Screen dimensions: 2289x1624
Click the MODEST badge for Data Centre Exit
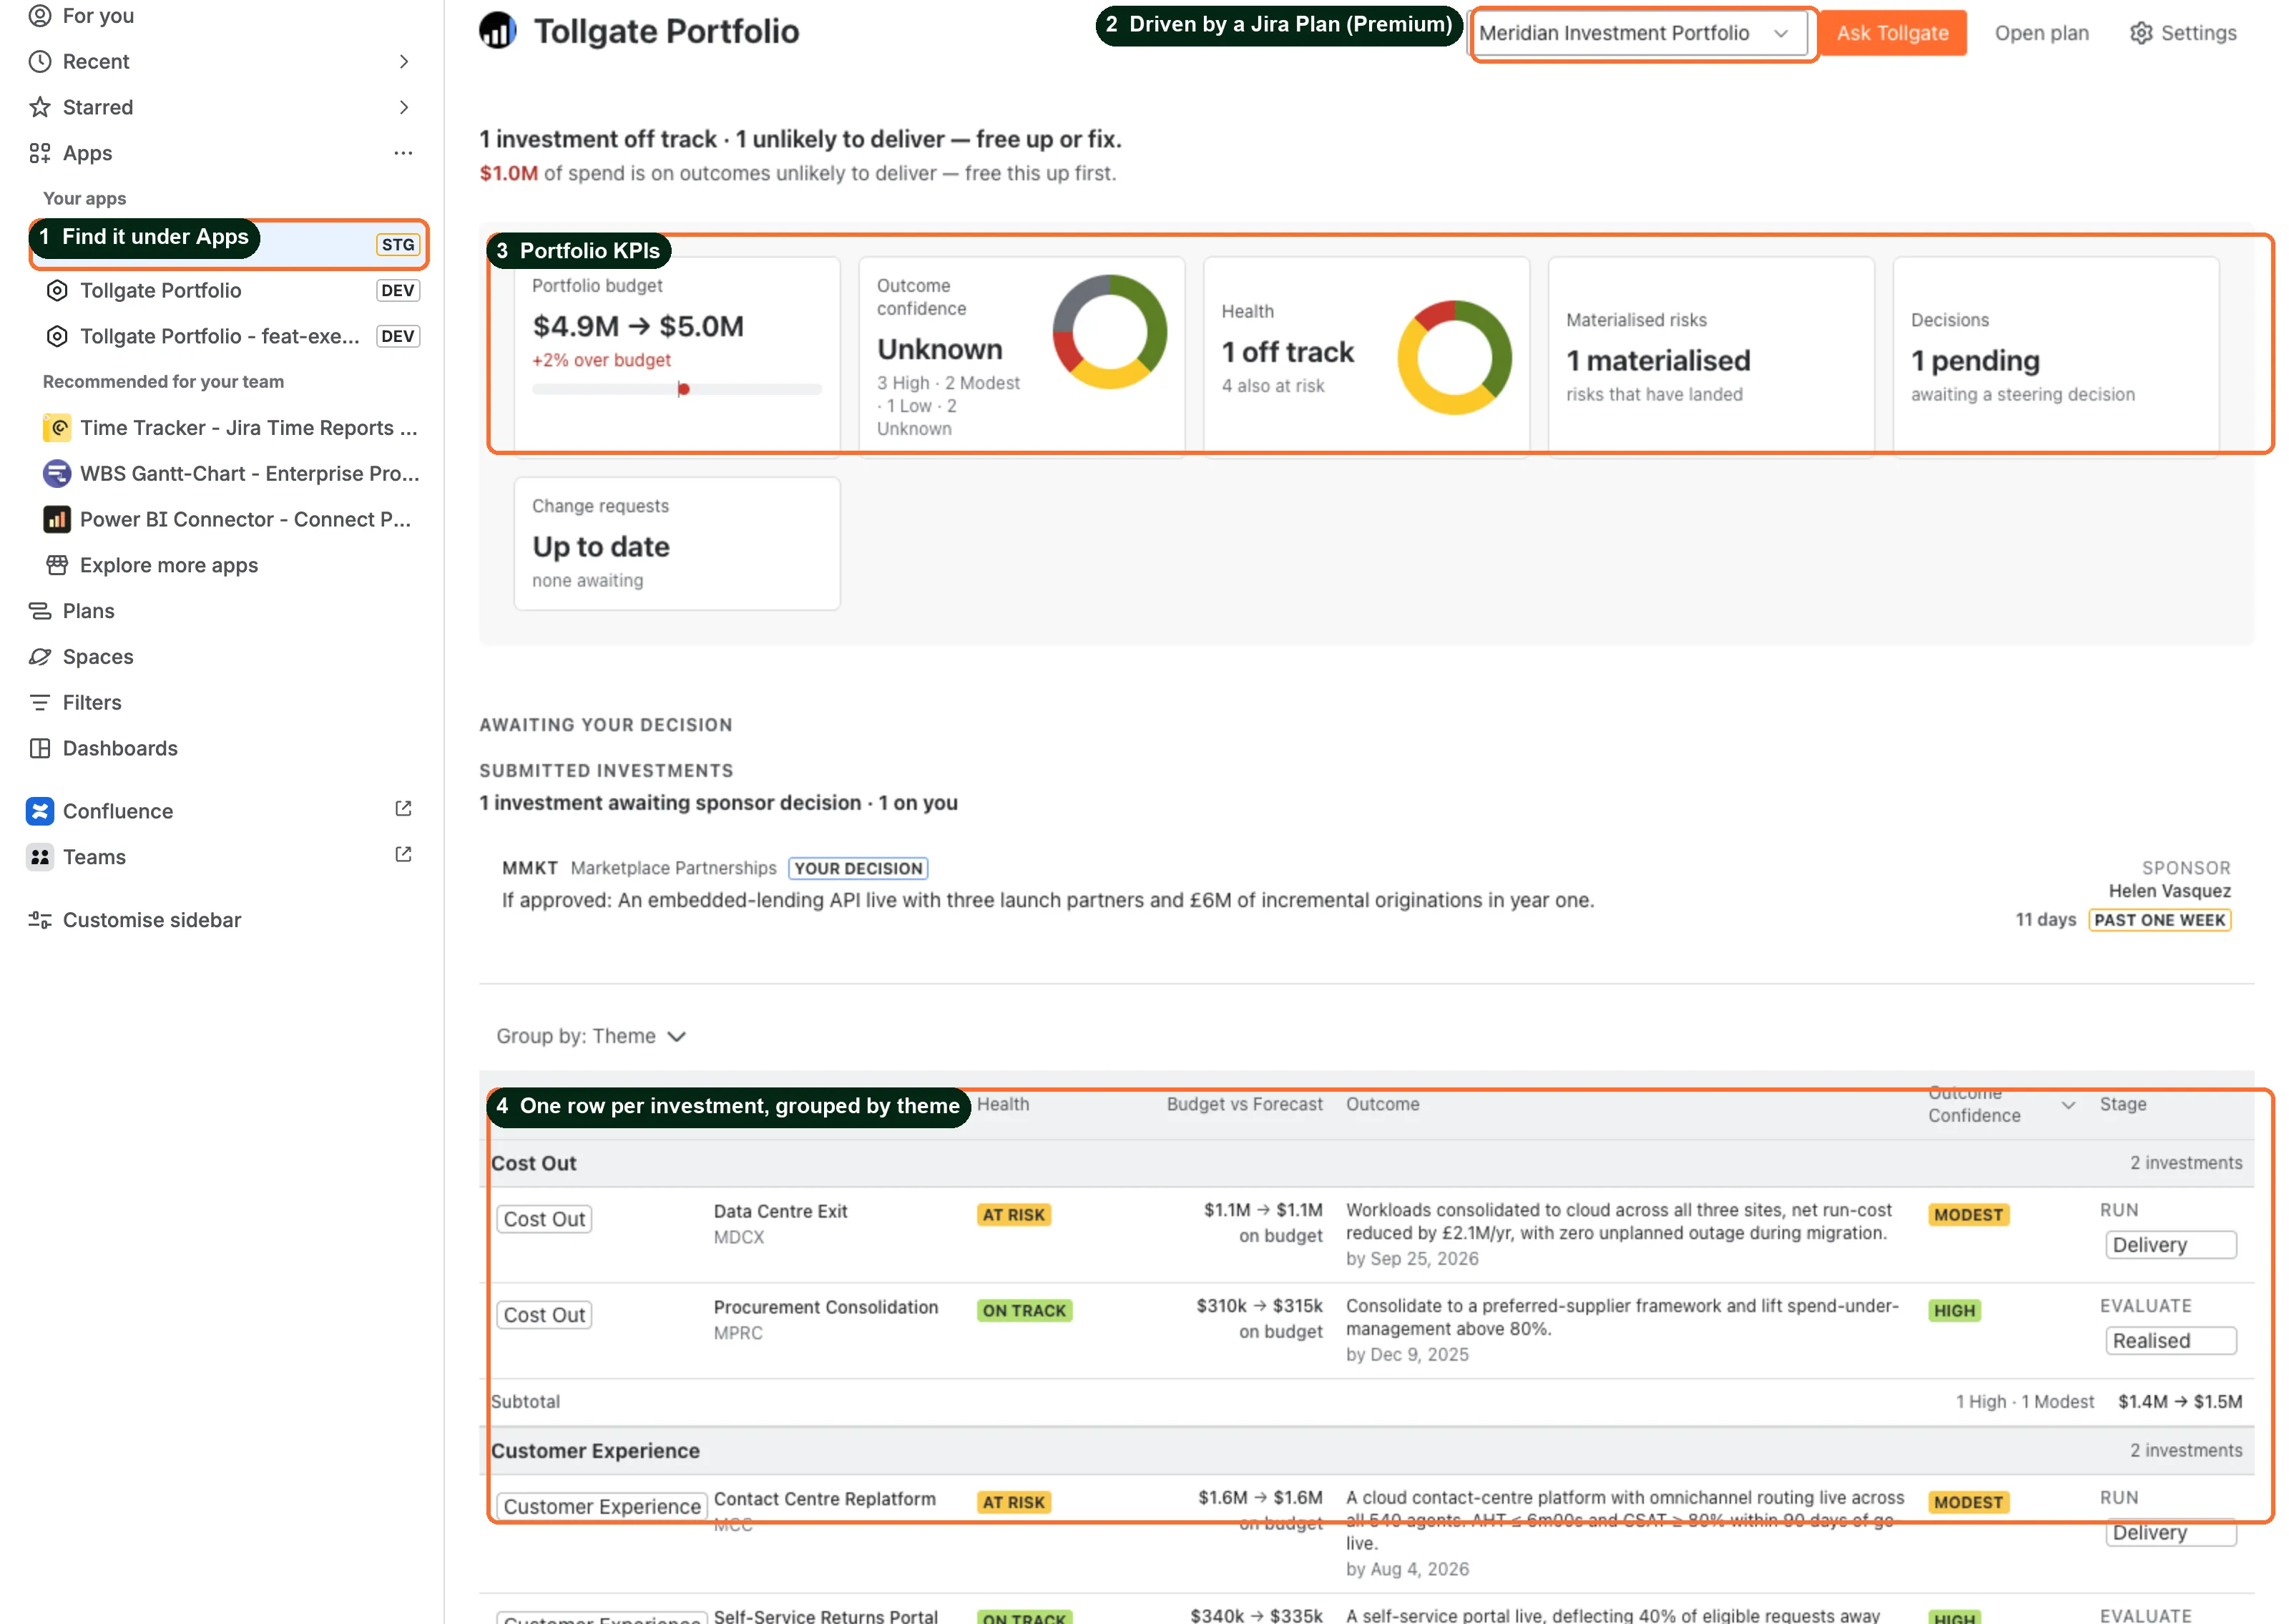coord(1968,1215)
